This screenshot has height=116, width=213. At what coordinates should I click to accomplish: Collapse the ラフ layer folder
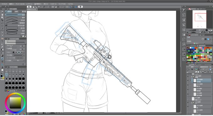click(192, 103)
